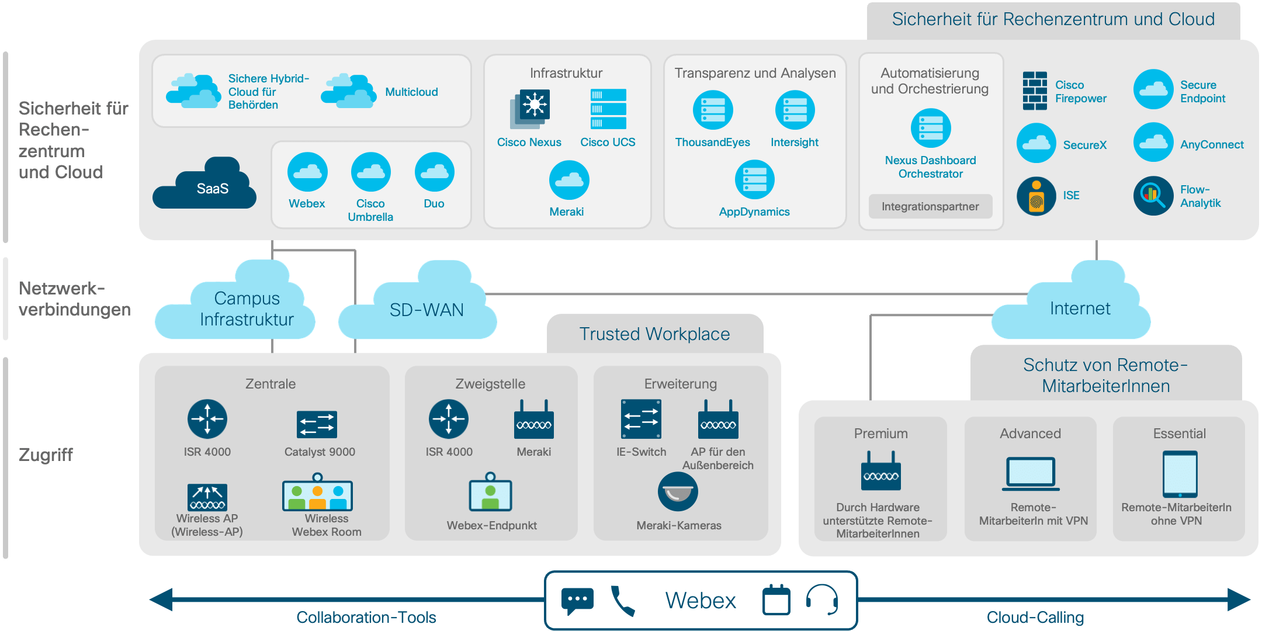Click the Multicloud cloud icon

[x=349, y=91]
